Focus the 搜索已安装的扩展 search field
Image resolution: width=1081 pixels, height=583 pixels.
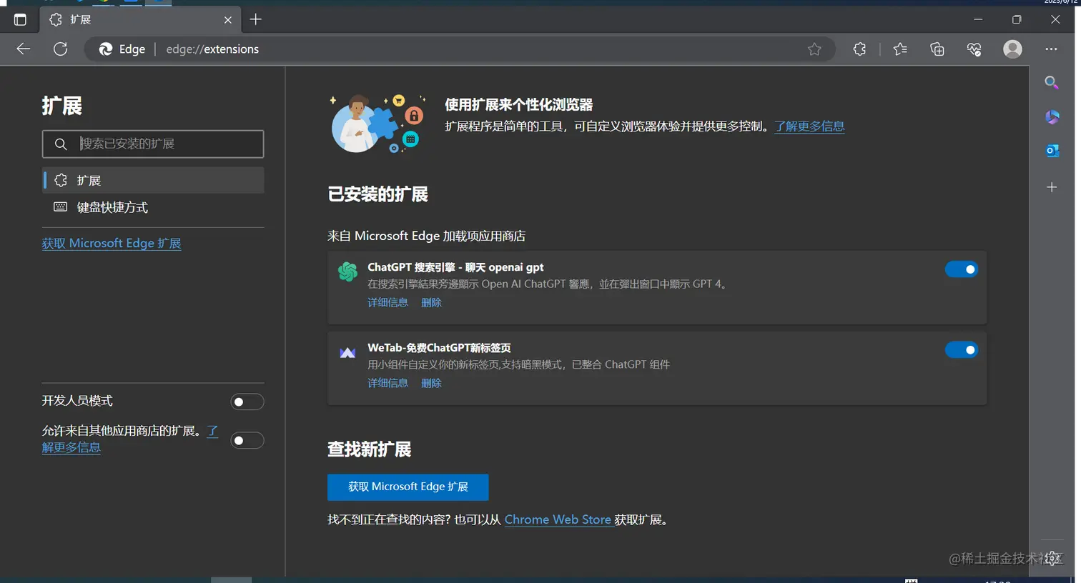pyautogui.click(x=153, y=144)
